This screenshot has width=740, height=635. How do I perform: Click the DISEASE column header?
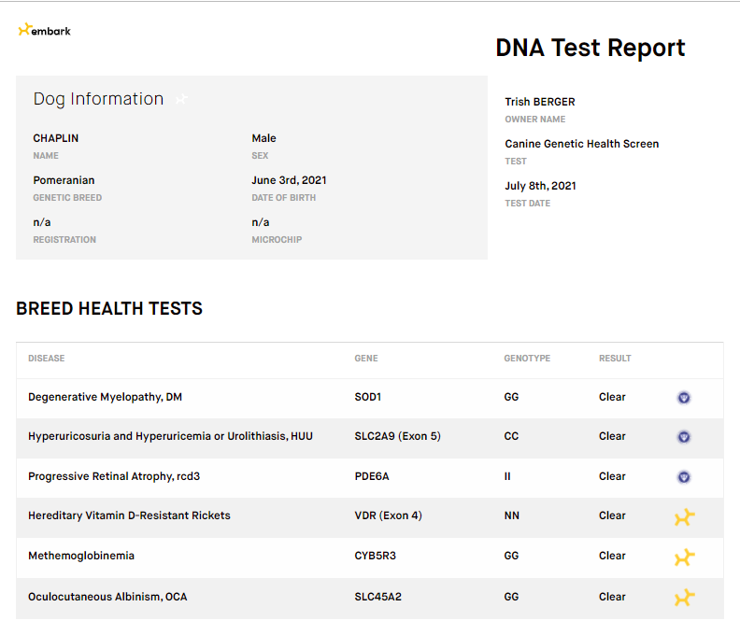click(x=47, y=358)
